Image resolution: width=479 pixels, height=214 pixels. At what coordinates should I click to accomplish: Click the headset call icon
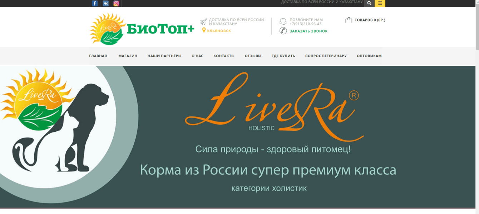coord(282,21)
